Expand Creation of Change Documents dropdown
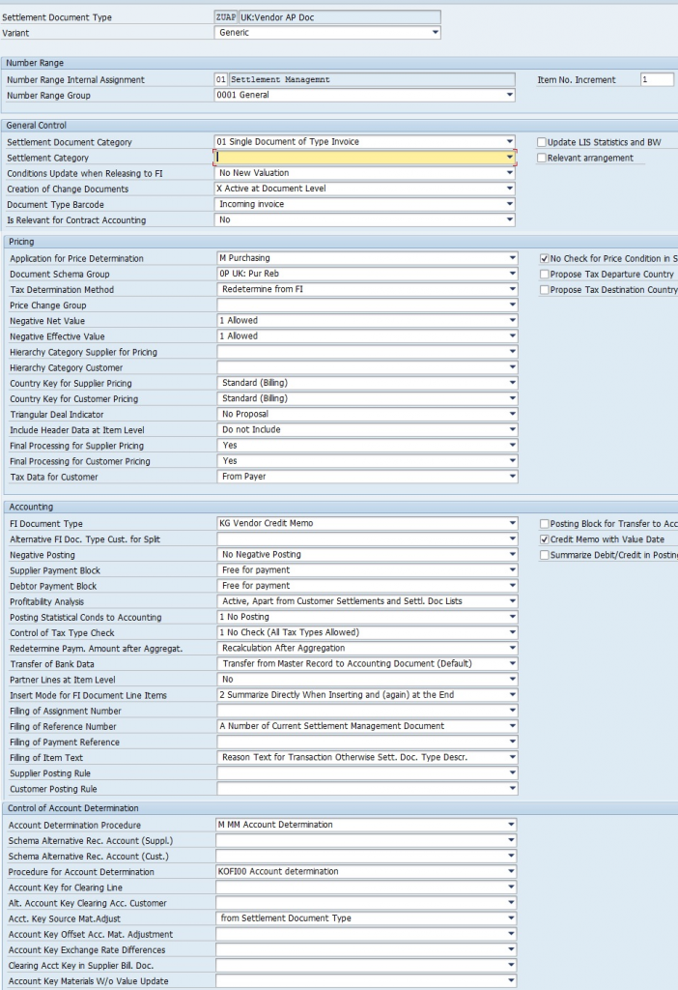 [x=364, y=189]
